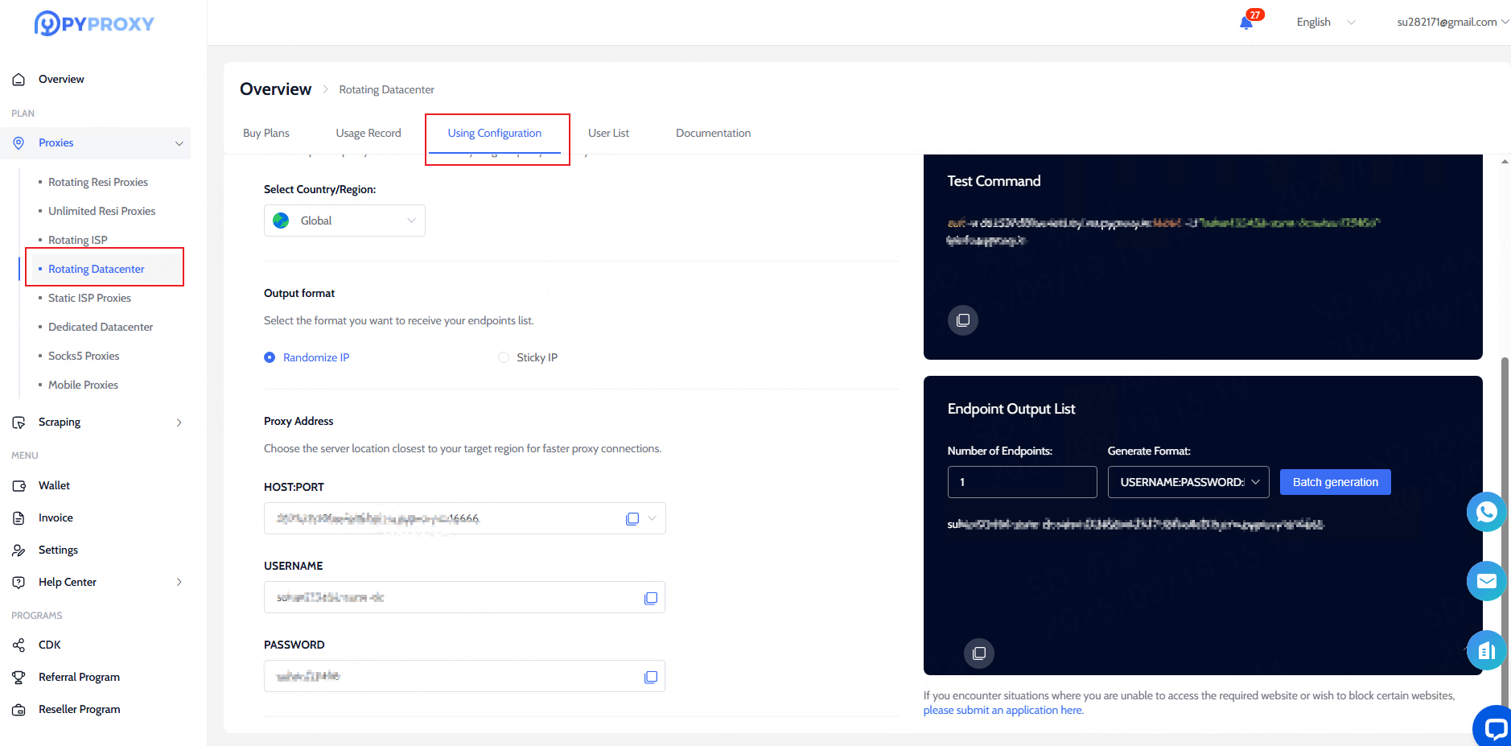Click the notification bell icon
This screenshot has height=746, width=1511.
coord(1246,23)
